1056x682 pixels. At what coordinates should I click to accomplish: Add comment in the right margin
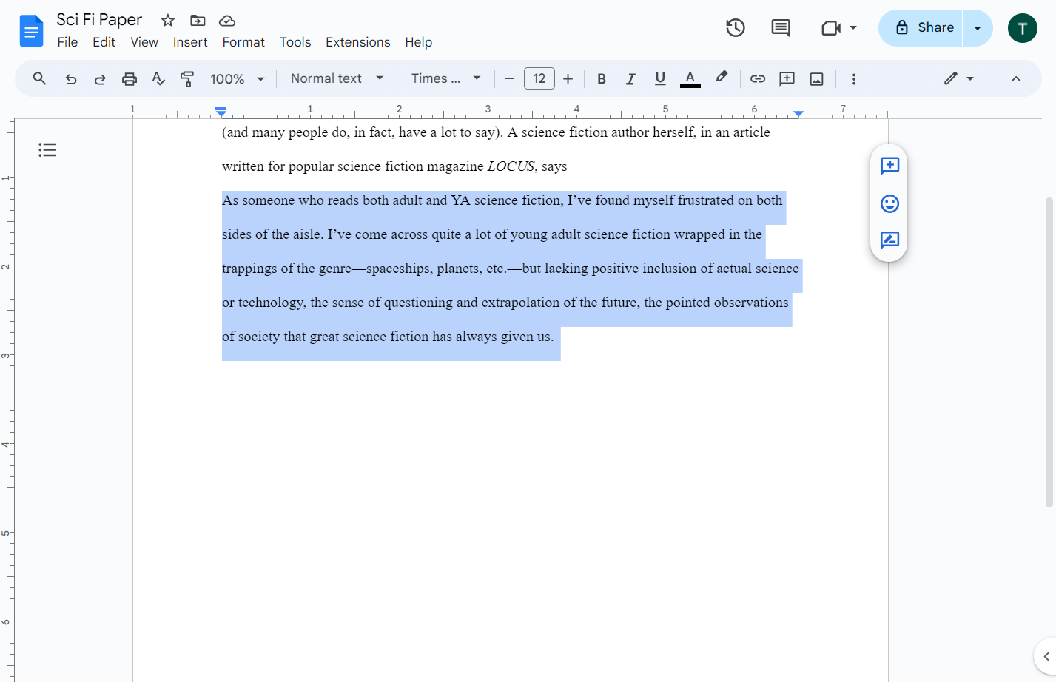coord(889,166)
